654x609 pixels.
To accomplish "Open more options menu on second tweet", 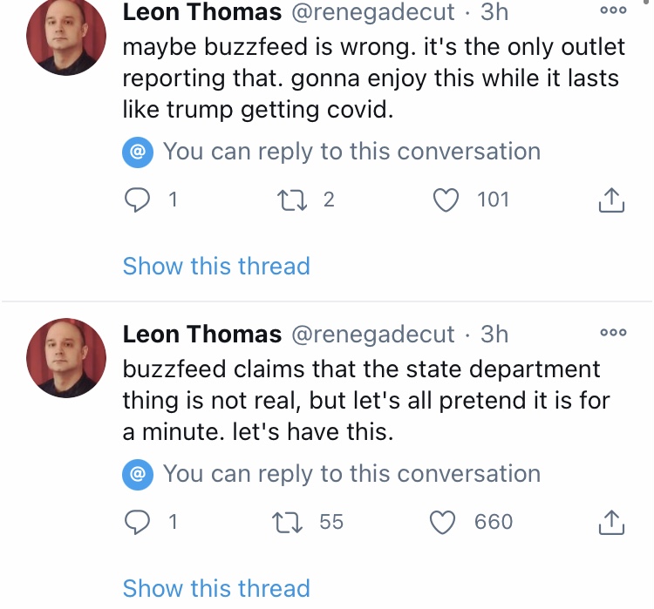I will (x=613, y=332).
